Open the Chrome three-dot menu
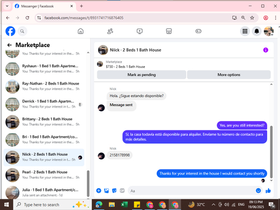Viewport: 280px width, 210px height. point(276,18)
